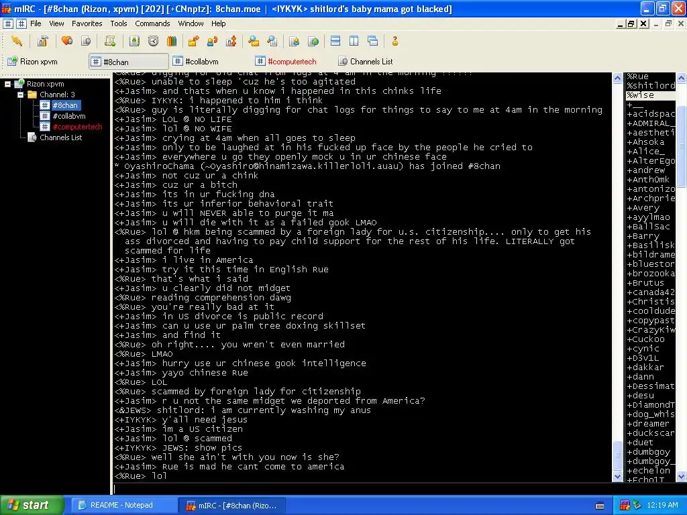Open the Colors crayons icon
This screenshot has width=687, height=515.
click(x=172, y=41)
